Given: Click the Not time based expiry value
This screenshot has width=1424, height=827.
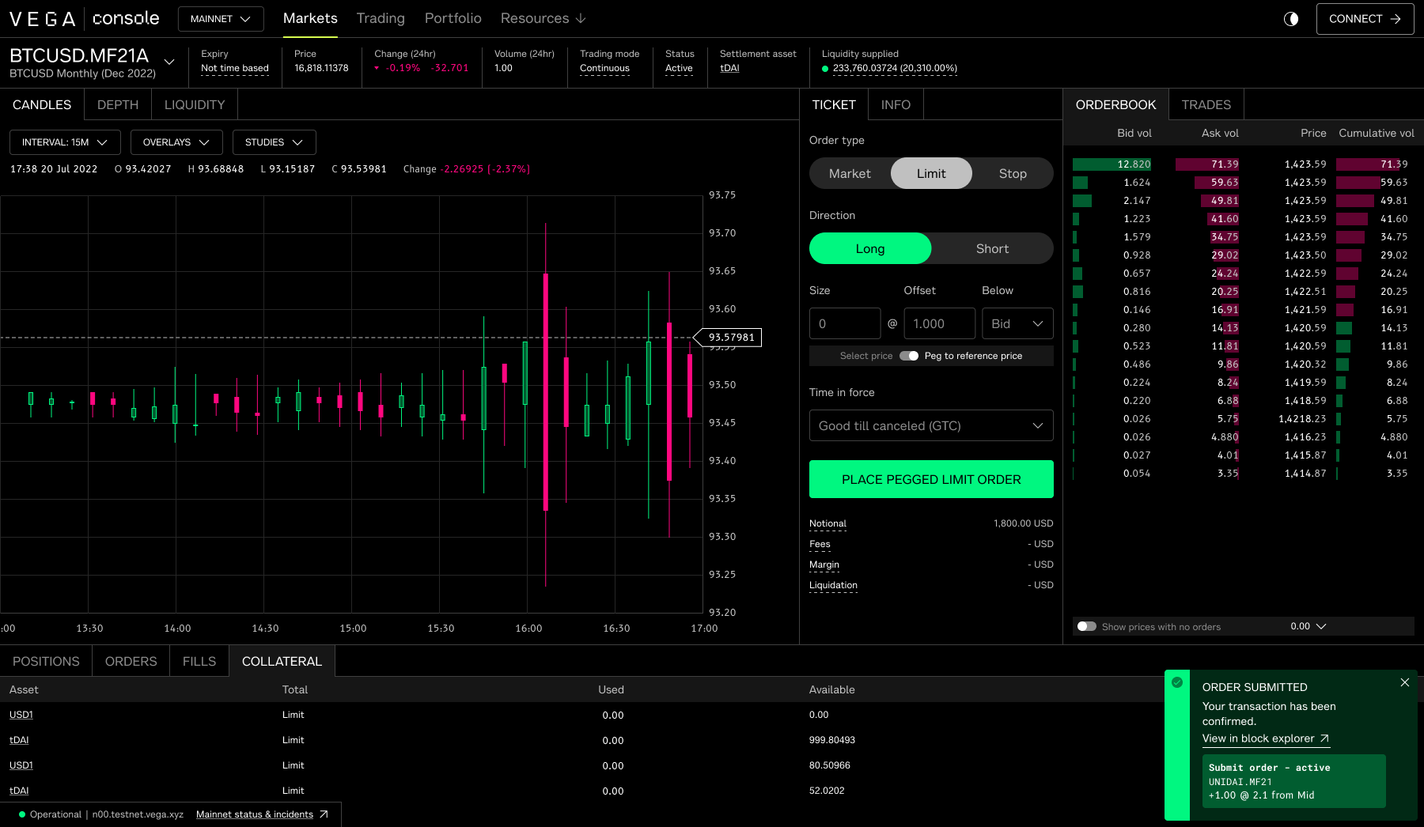Looking at the screenshot, I should click(x=235, y=69).
